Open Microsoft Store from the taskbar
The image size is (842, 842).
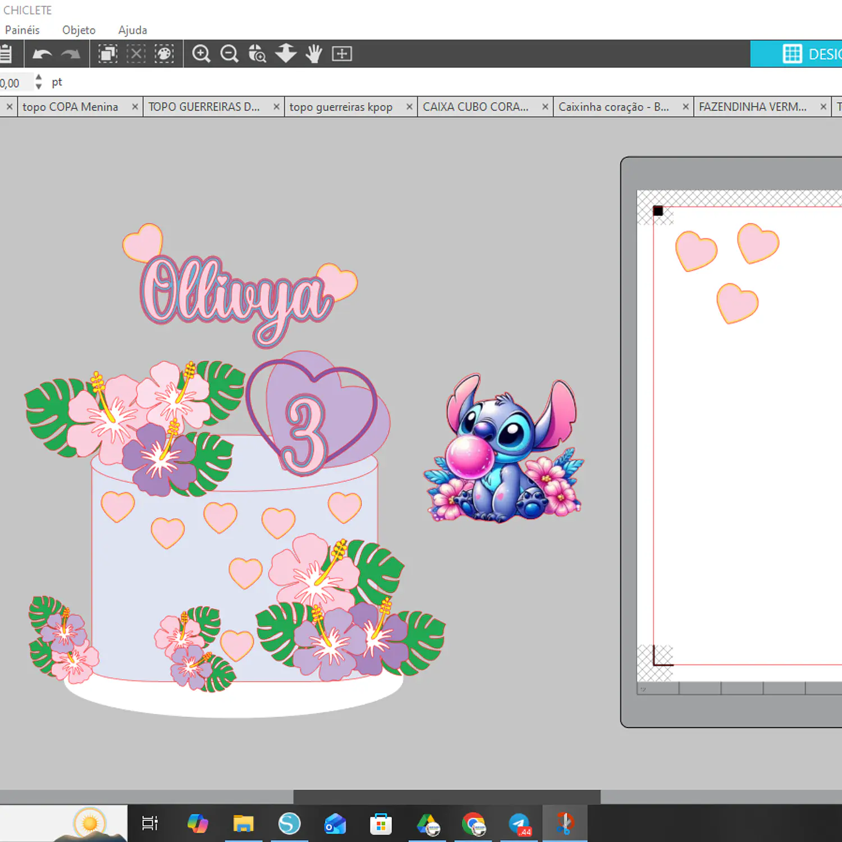(x=381, y=823)
